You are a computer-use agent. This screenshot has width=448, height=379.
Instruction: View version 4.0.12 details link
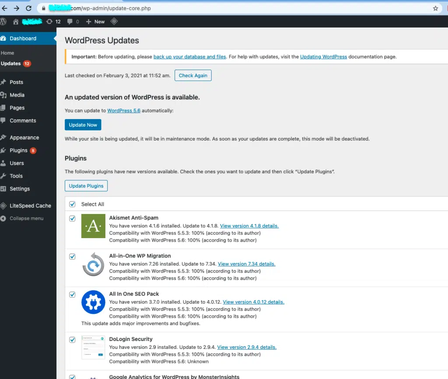pyautogui.click(x=253, y=302)
